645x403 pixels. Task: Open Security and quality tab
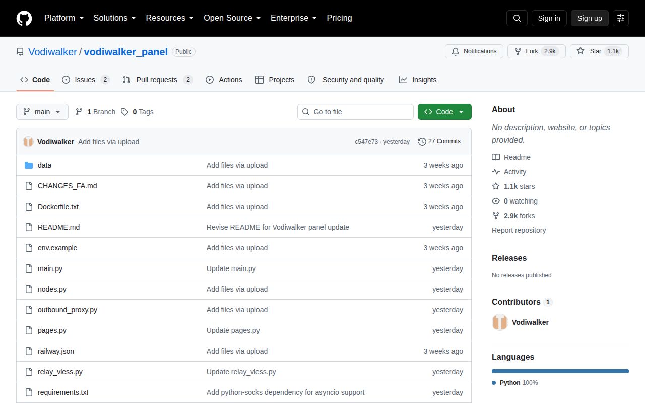pyautogui.click(x=346, y=80)
